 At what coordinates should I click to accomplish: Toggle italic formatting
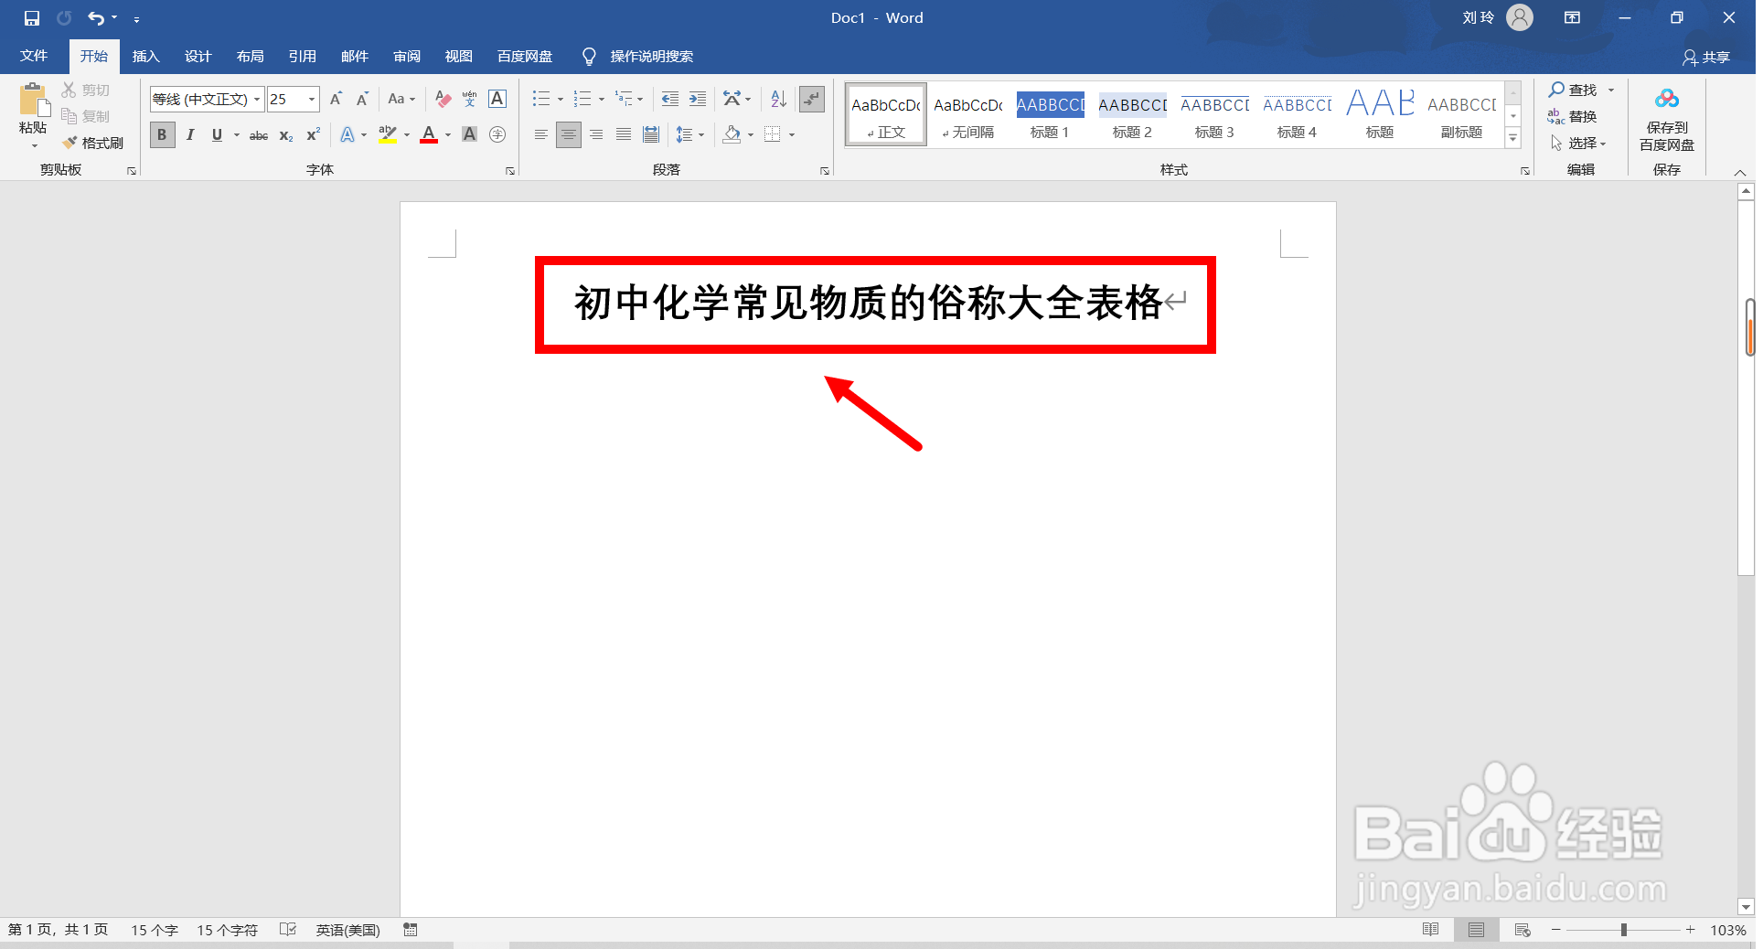pyautogui.click(x=189, y=134)
